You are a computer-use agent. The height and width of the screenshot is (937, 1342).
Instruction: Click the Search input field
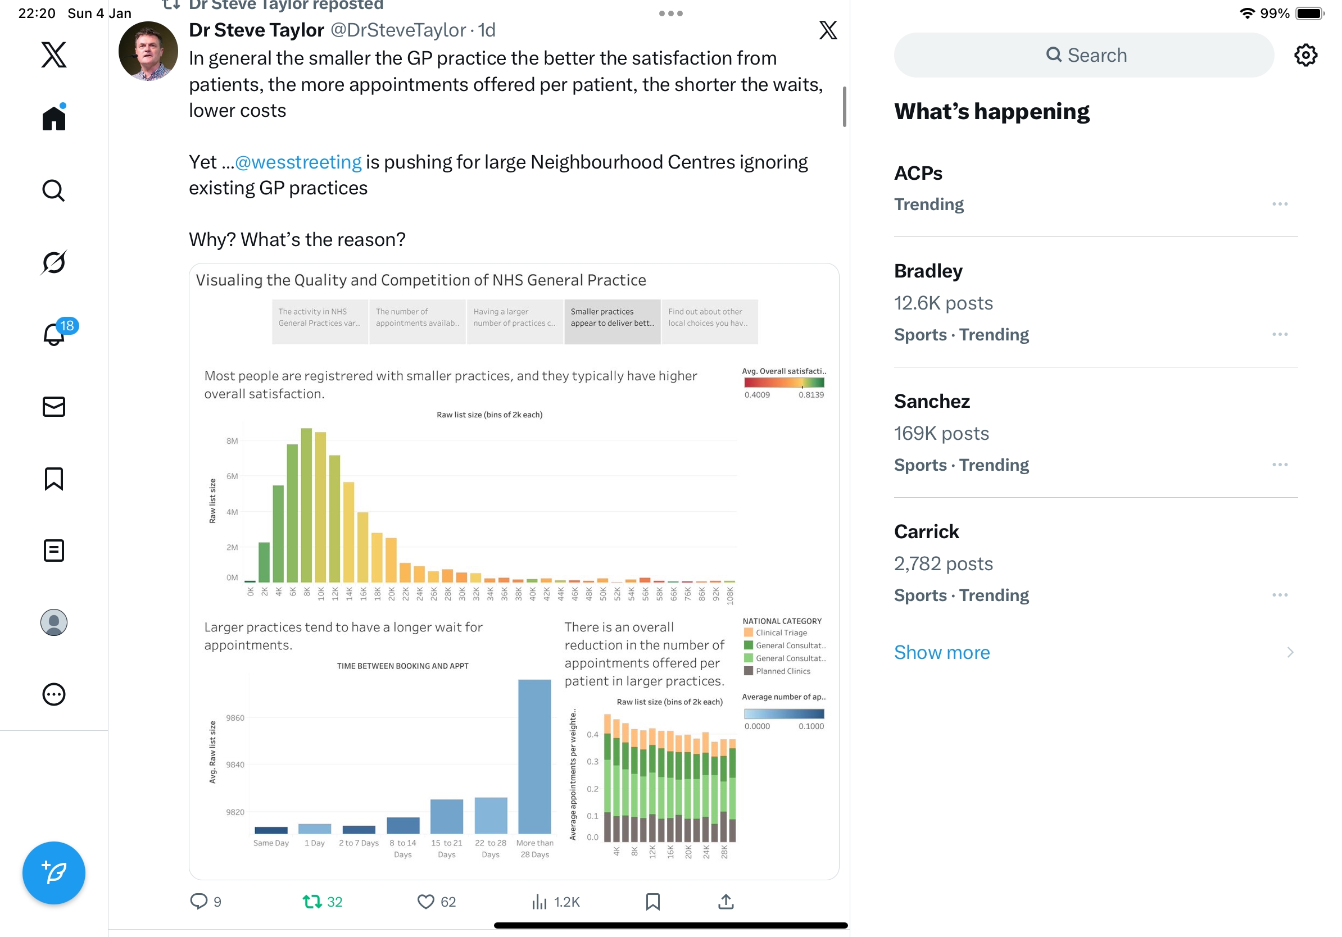1084,55
